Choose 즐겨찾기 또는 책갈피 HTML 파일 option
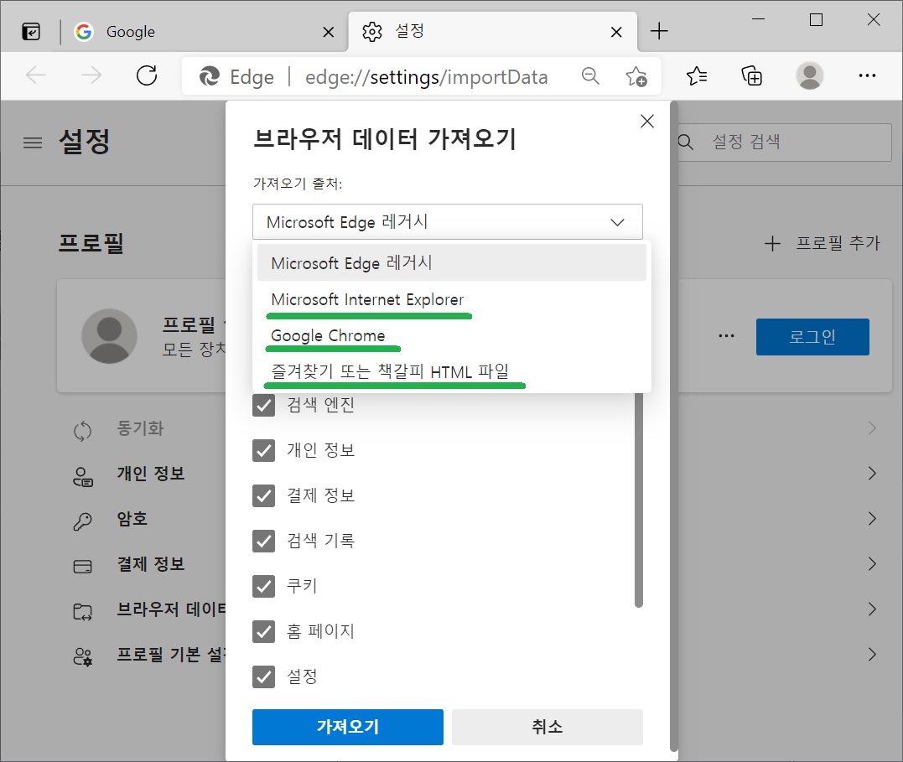Screen dimensions: 903x762 click(x=451, y=371)
